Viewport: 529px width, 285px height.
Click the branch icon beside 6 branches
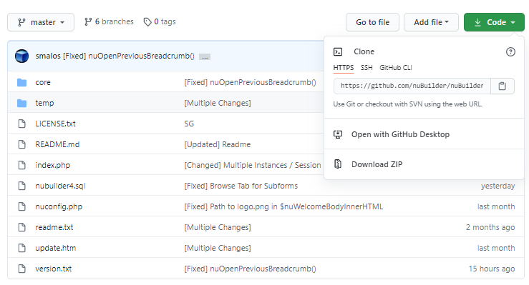coord(88,22)
